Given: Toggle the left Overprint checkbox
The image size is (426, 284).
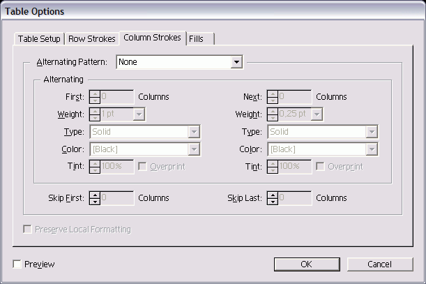Looking at the screenshot, I should click(143, 167).
